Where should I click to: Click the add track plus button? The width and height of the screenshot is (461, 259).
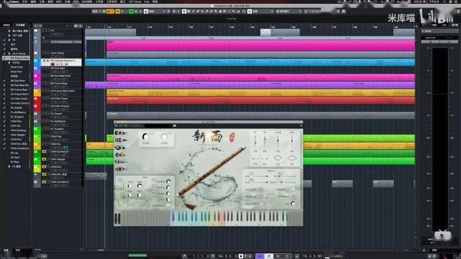tap(36, 25)
